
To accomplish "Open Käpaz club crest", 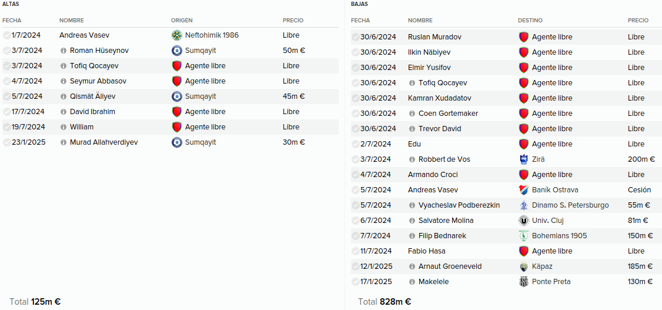I will [523, 266].
